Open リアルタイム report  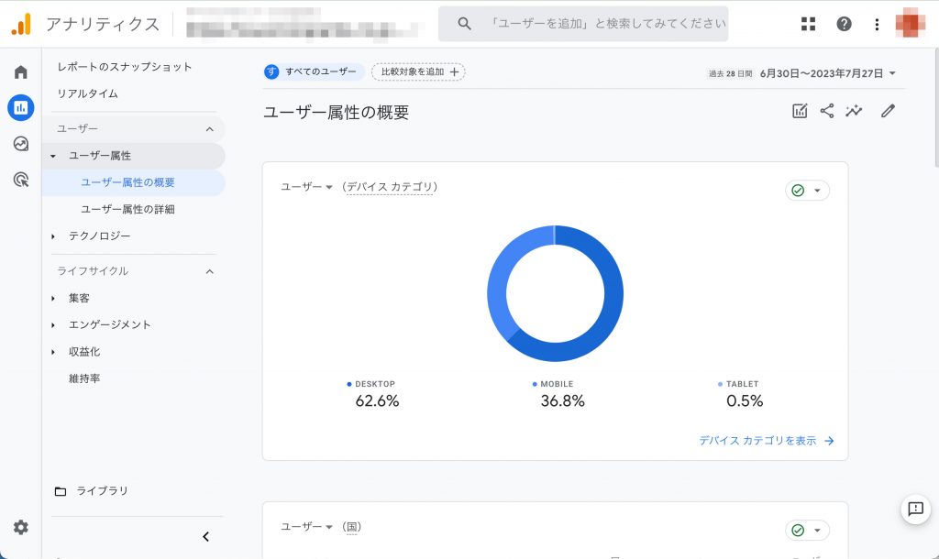[87, 93]
